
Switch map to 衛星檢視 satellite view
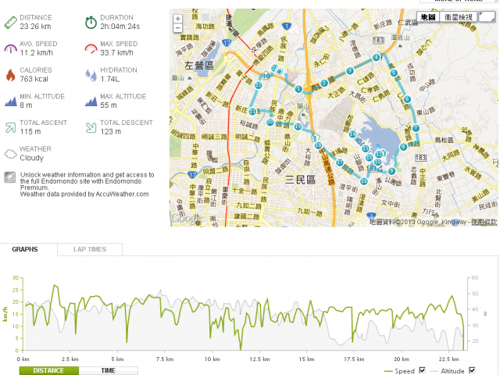coord(459,17)
